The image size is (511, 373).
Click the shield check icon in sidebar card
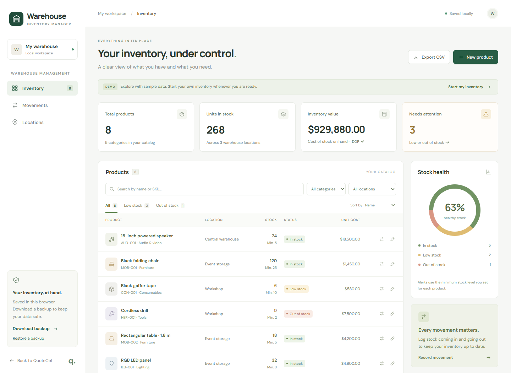pos(16,280)
